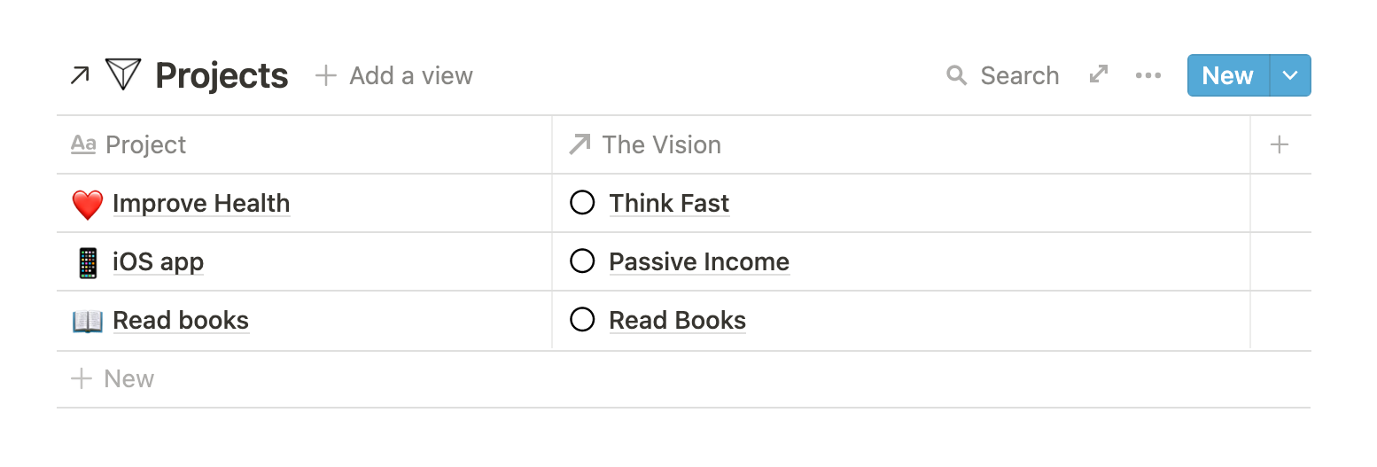Add a new row at table bottom
The width and height of the screenshot is (1377, 467).
(113, 379)
